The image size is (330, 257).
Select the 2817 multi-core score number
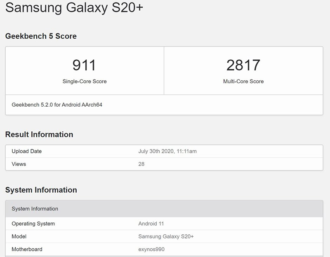point(243,65)
